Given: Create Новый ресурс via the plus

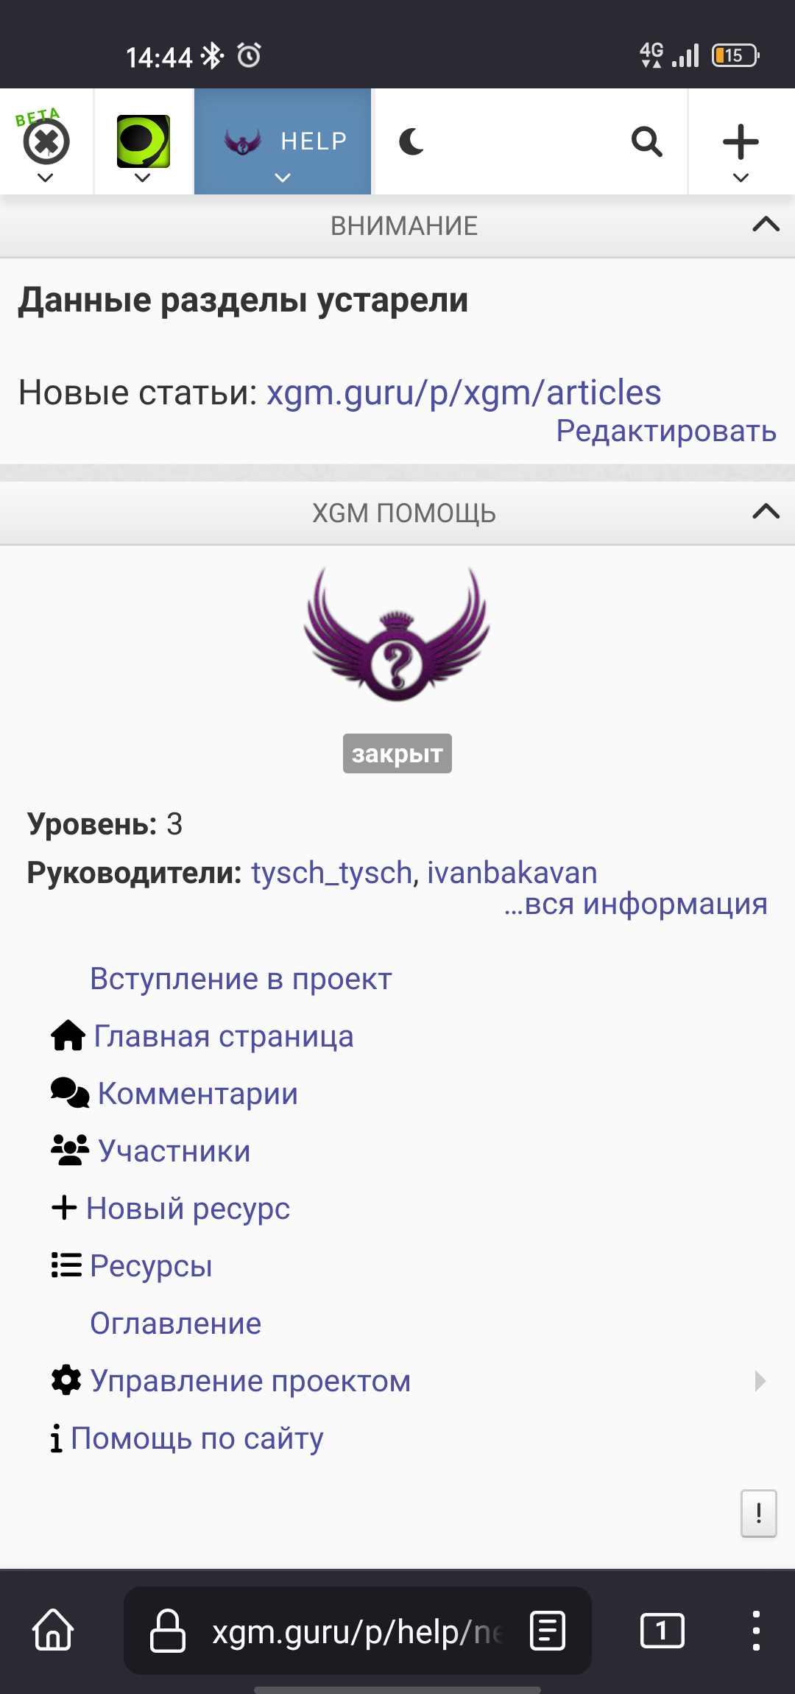Looking at the screenshot, I should click(x=171, y=1209).
